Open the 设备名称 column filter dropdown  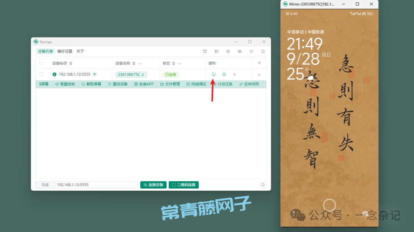tap(140, 63)
